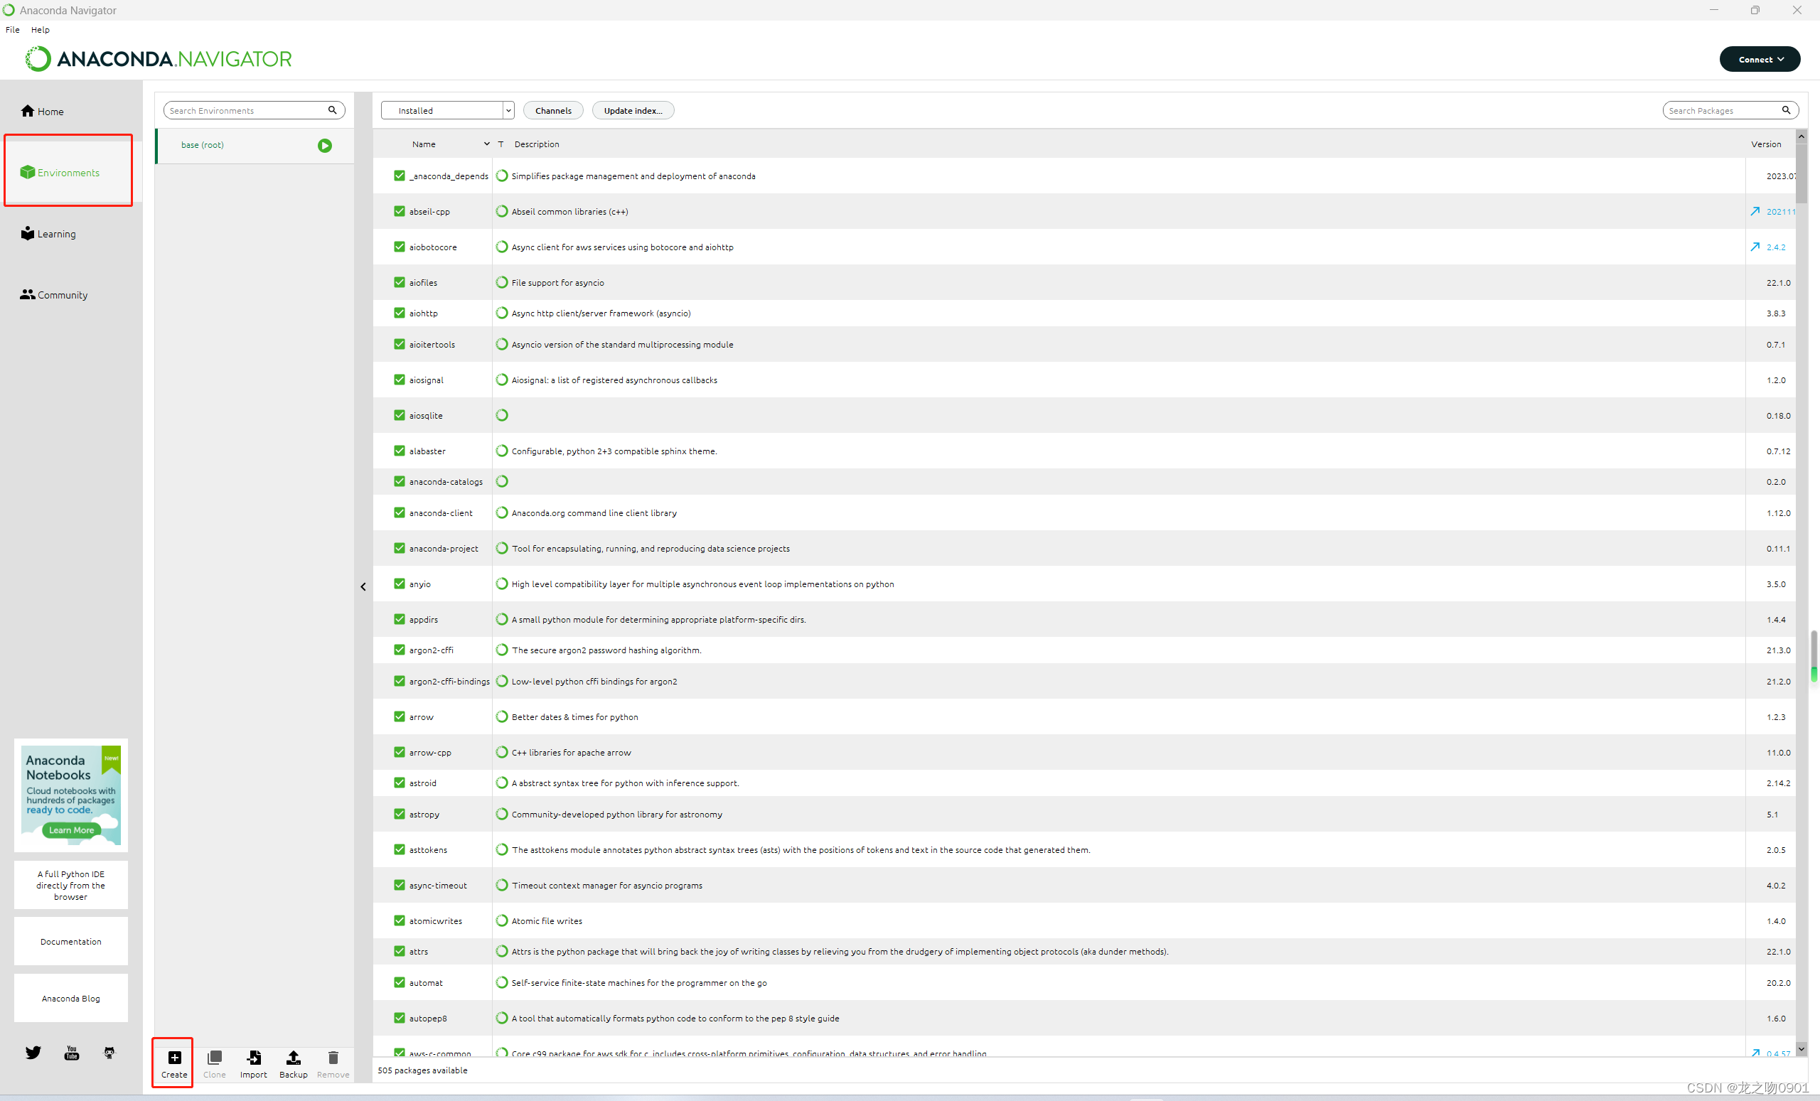Viewport: 1820px width, 1101px height.
Task: Click the T column header icon
Action: click(x=500, y=144)
